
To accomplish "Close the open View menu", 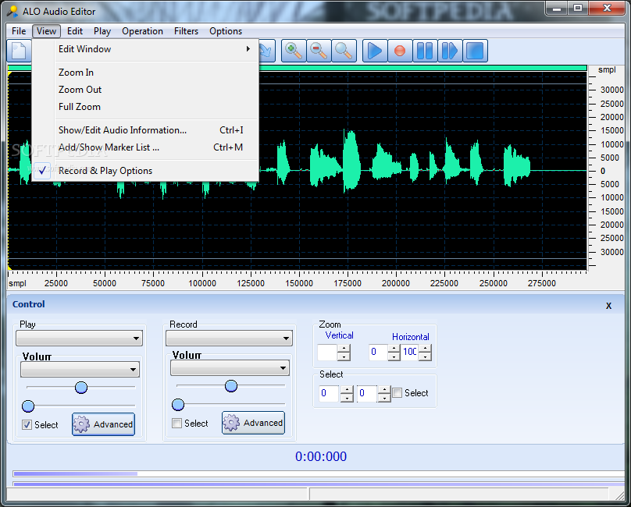I will (x=46, y=31).
